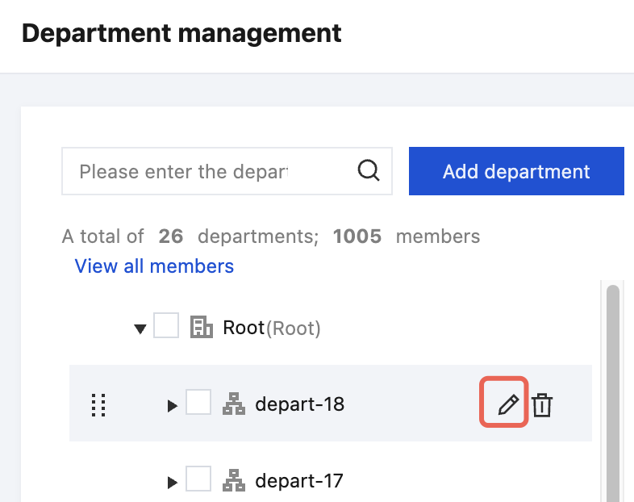
Task: Select the depart-17 row label
Action: click(298, 480)
